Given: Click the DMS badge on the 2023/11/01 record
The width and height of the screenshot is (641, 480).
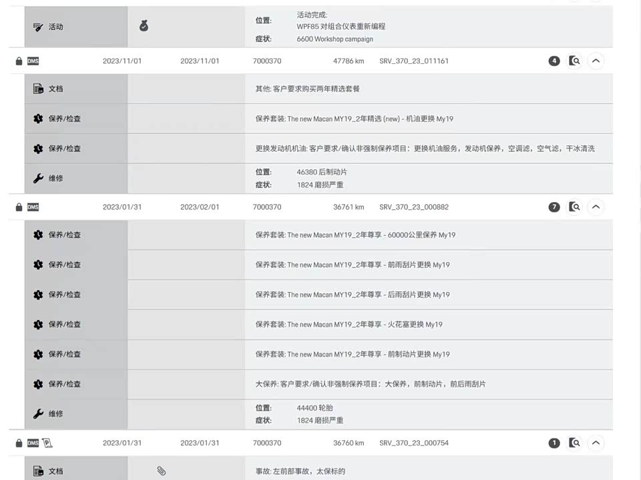Looking at the screenshot, I should (33, 61).
